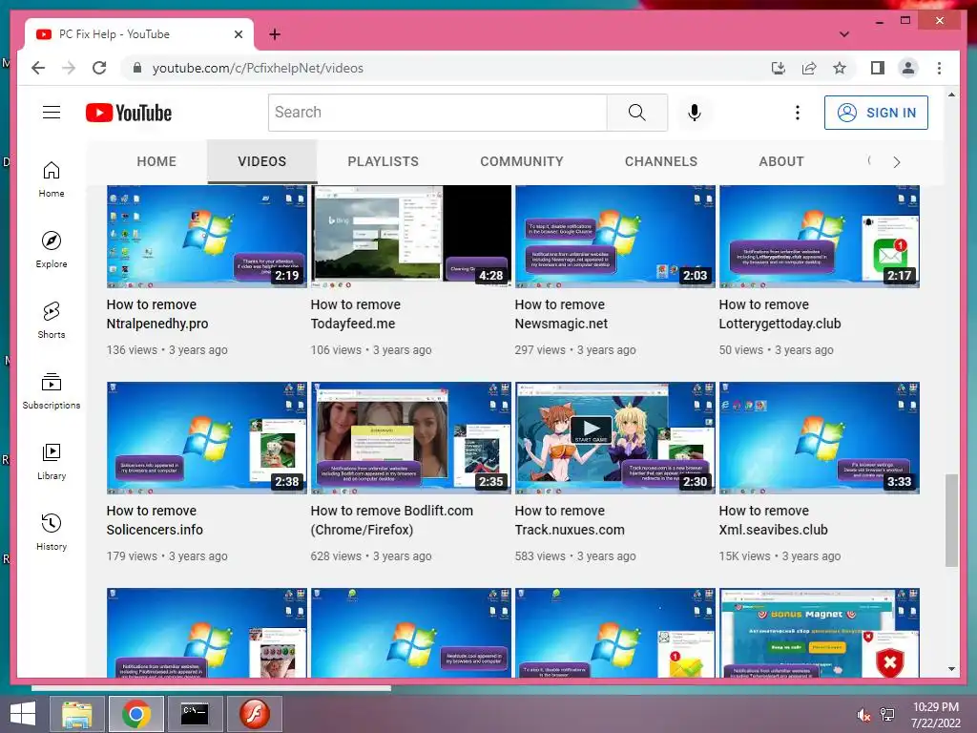Open the ABOUT tab

click(x=781, y=161)
